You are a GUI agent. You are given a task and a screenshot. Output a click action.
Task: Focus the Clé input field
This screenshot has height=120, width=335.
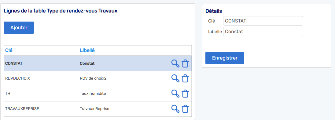[x=263, y=21]
